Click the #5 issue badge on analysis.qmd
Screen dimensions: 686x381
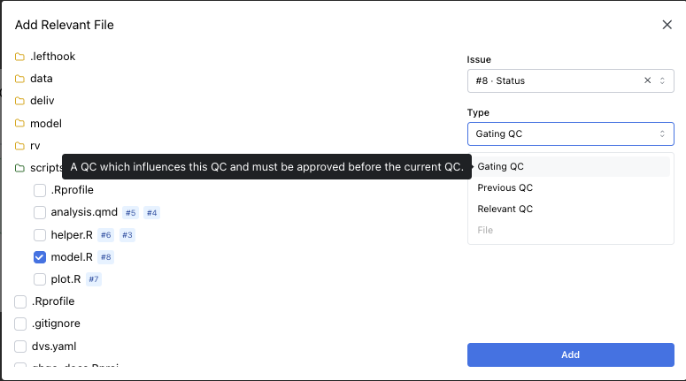click(130, 213)
